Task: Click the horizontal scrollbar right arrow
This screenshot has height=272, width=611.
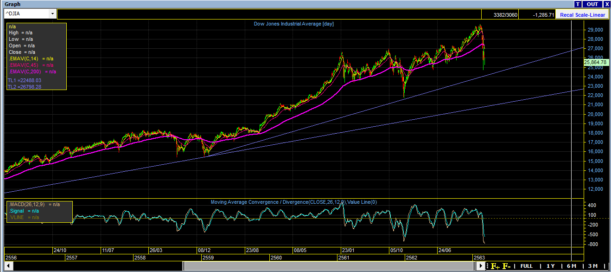Action: (481, 266)
